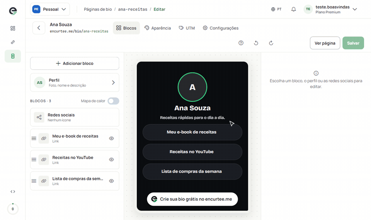Screen dimensions: 371x220
Task: Open the dashboard grid icon in sidebar
Action: pyautogui.click(x=13, y=28)
